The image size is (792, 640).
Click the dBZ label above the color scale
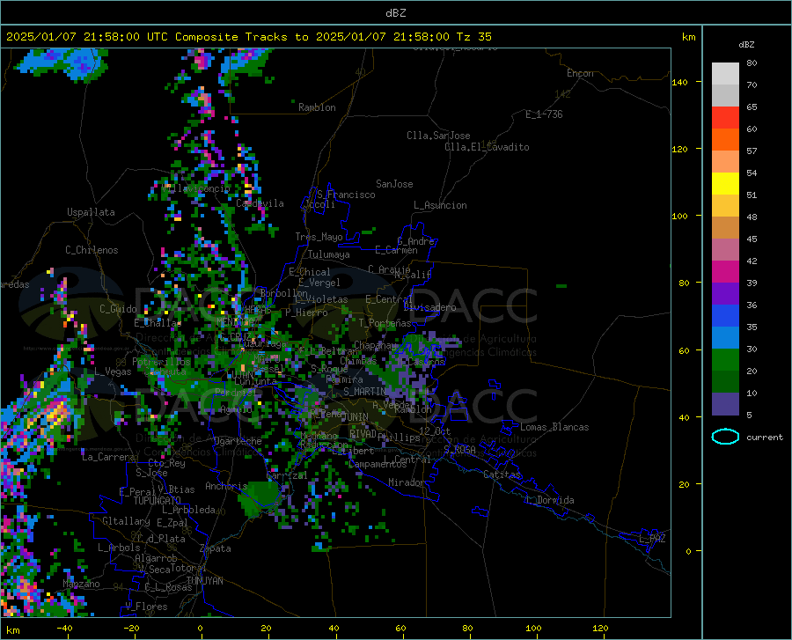[746, 44]
